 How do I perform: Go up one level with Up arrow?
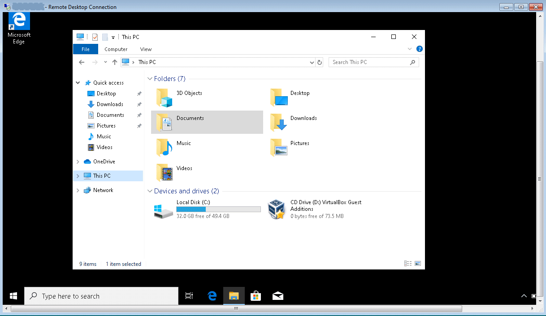click(115, 62)
